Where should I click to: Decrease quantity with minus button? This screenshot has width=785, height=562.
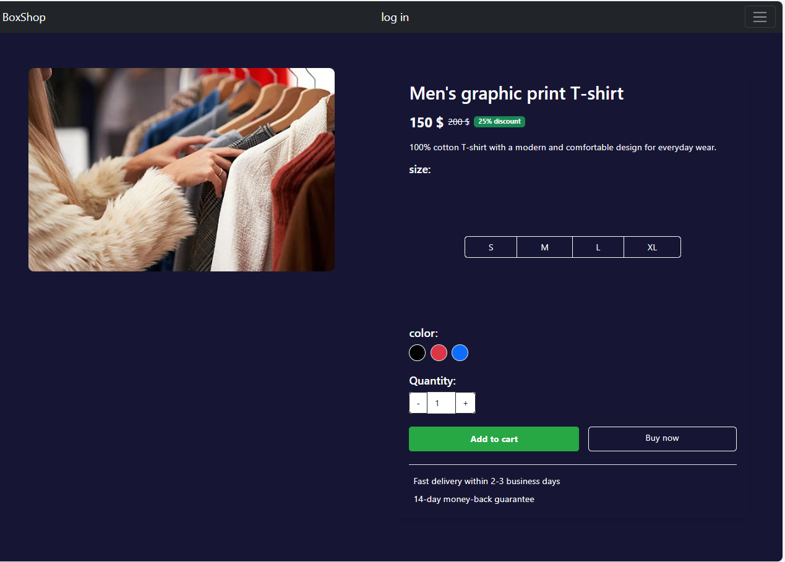click(418, 403)
